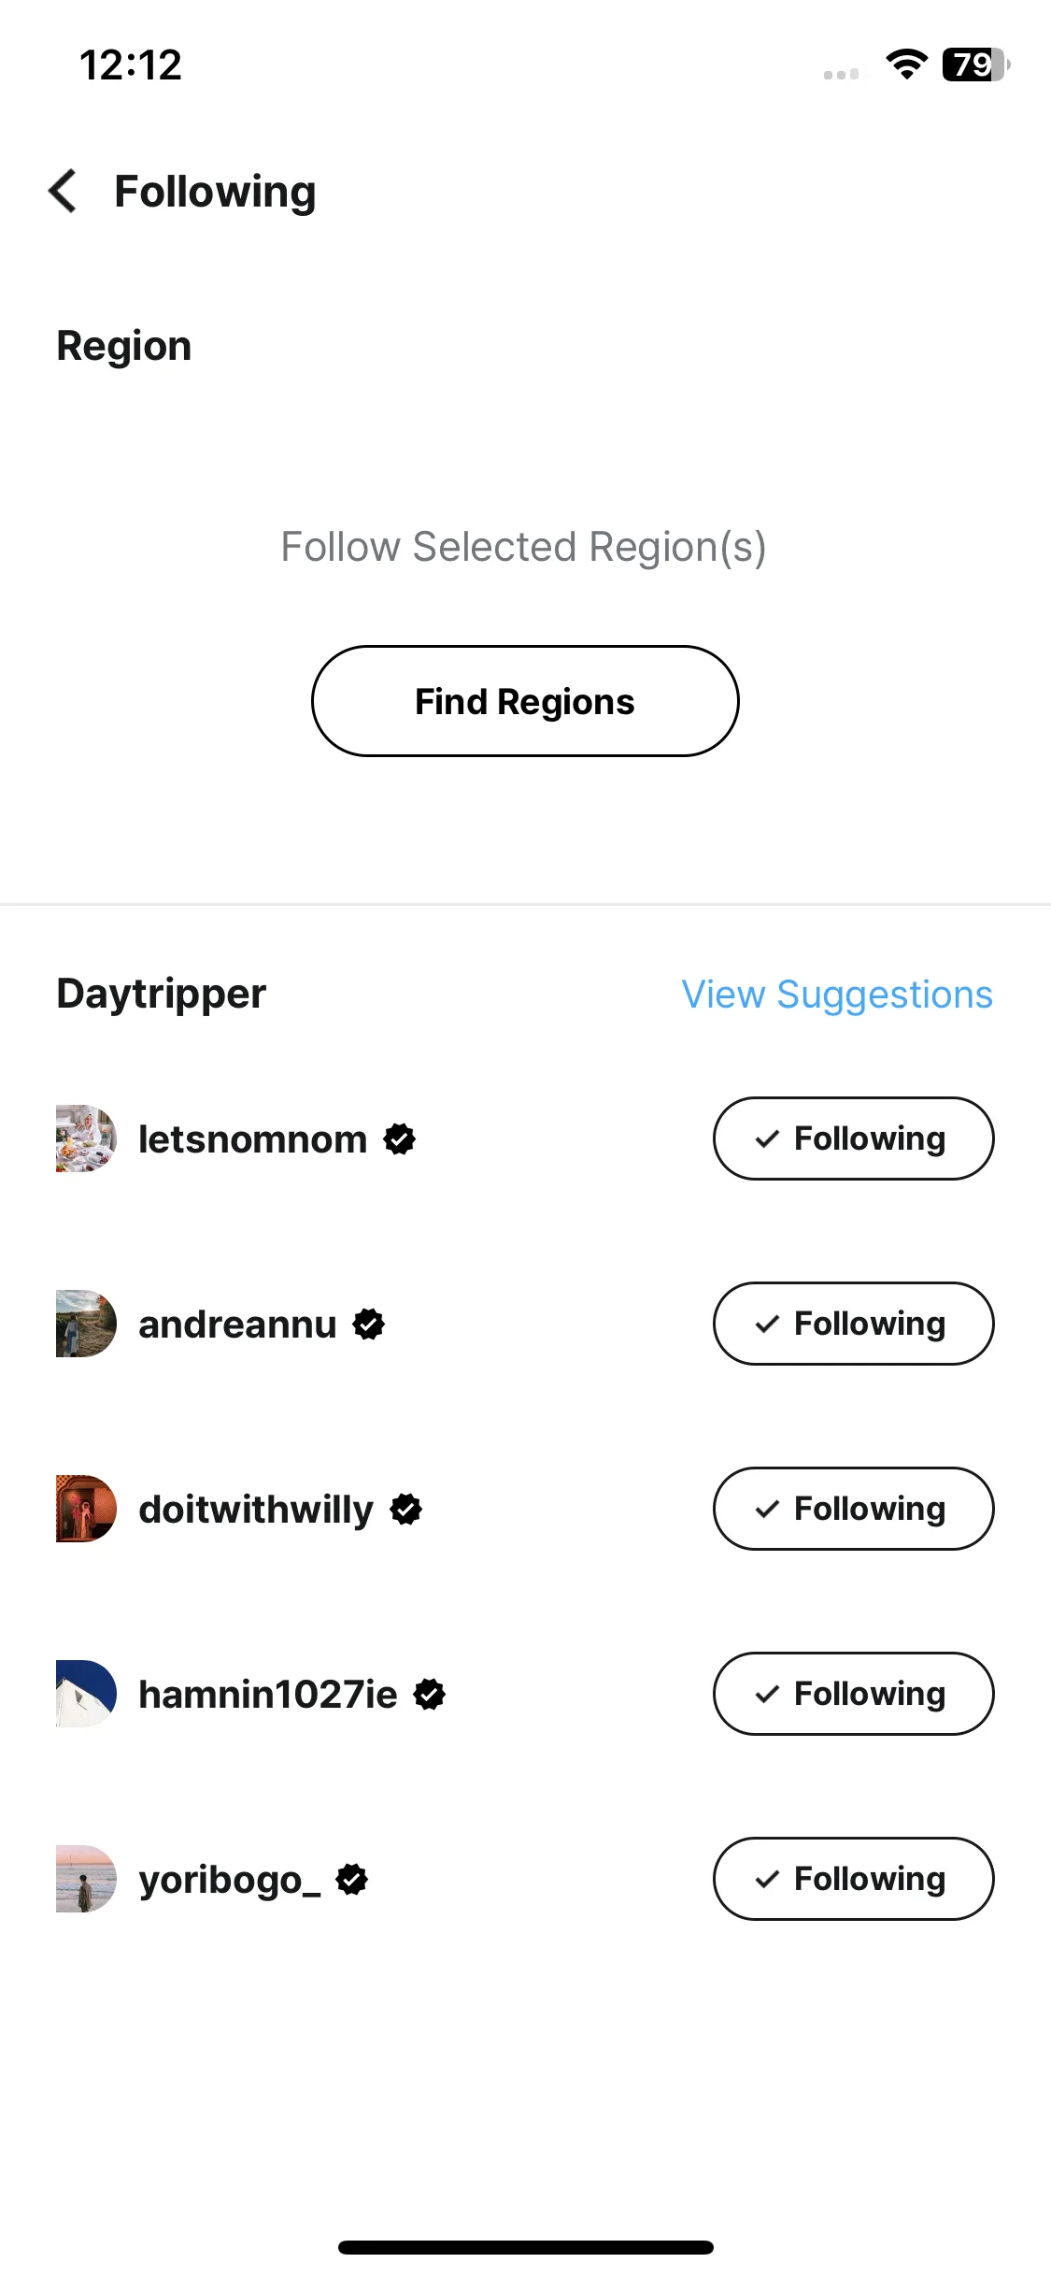
Task: Toggle Following button for andreannu
Action: coord(853,1324)
